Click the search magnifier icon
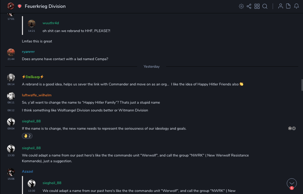The height and width of the screenshot is (194, 303). coord(265,6)
